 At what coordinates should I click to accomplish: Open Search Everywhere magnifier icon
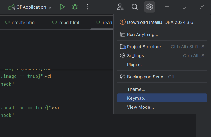[135, 7]
